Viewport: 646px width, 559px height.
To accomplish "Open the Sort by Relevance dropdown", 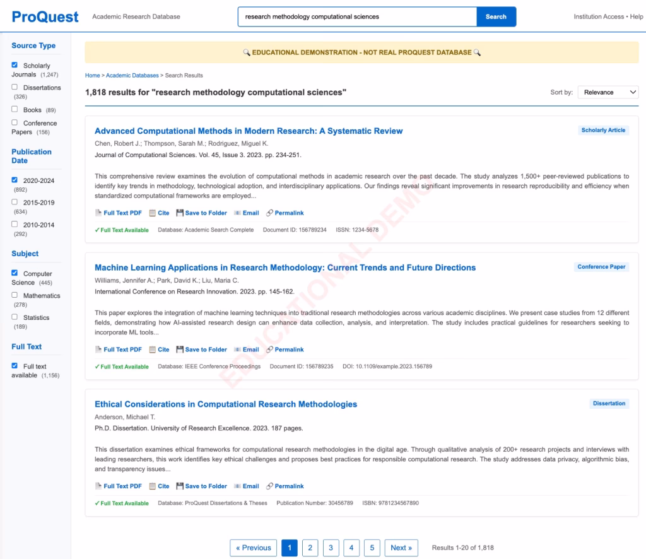I will tap(608, 92).
